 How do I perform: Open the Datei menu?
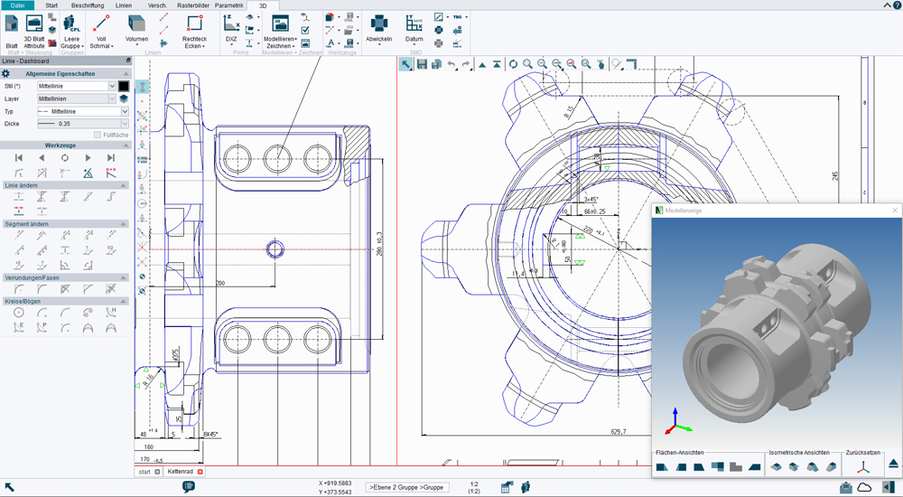coord(17,5)
